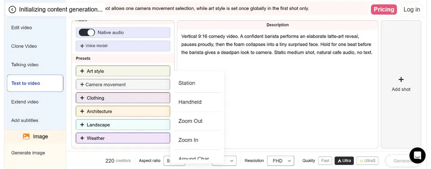
Task: Select Ultra quality option
Action: coord(344,161)
